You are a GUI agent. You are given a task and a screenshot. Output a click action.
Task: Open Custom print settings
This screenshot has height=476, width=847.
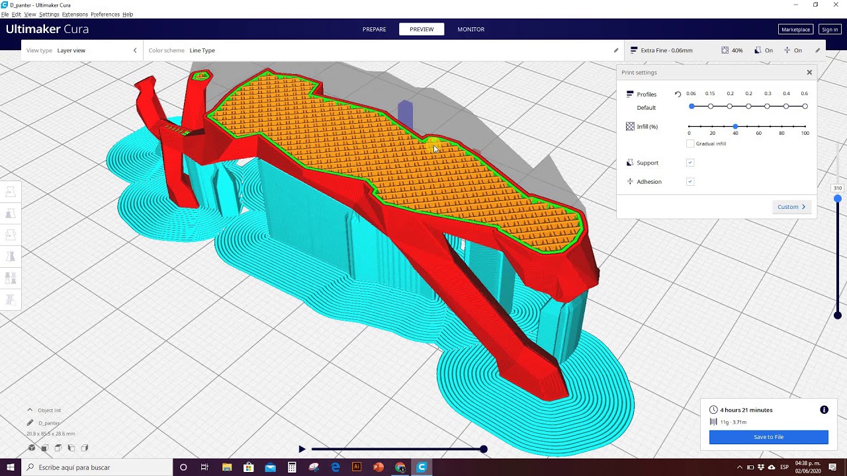pos(791,207)
